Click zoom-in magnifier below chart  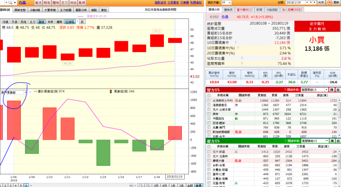click(x=148, y=185)
